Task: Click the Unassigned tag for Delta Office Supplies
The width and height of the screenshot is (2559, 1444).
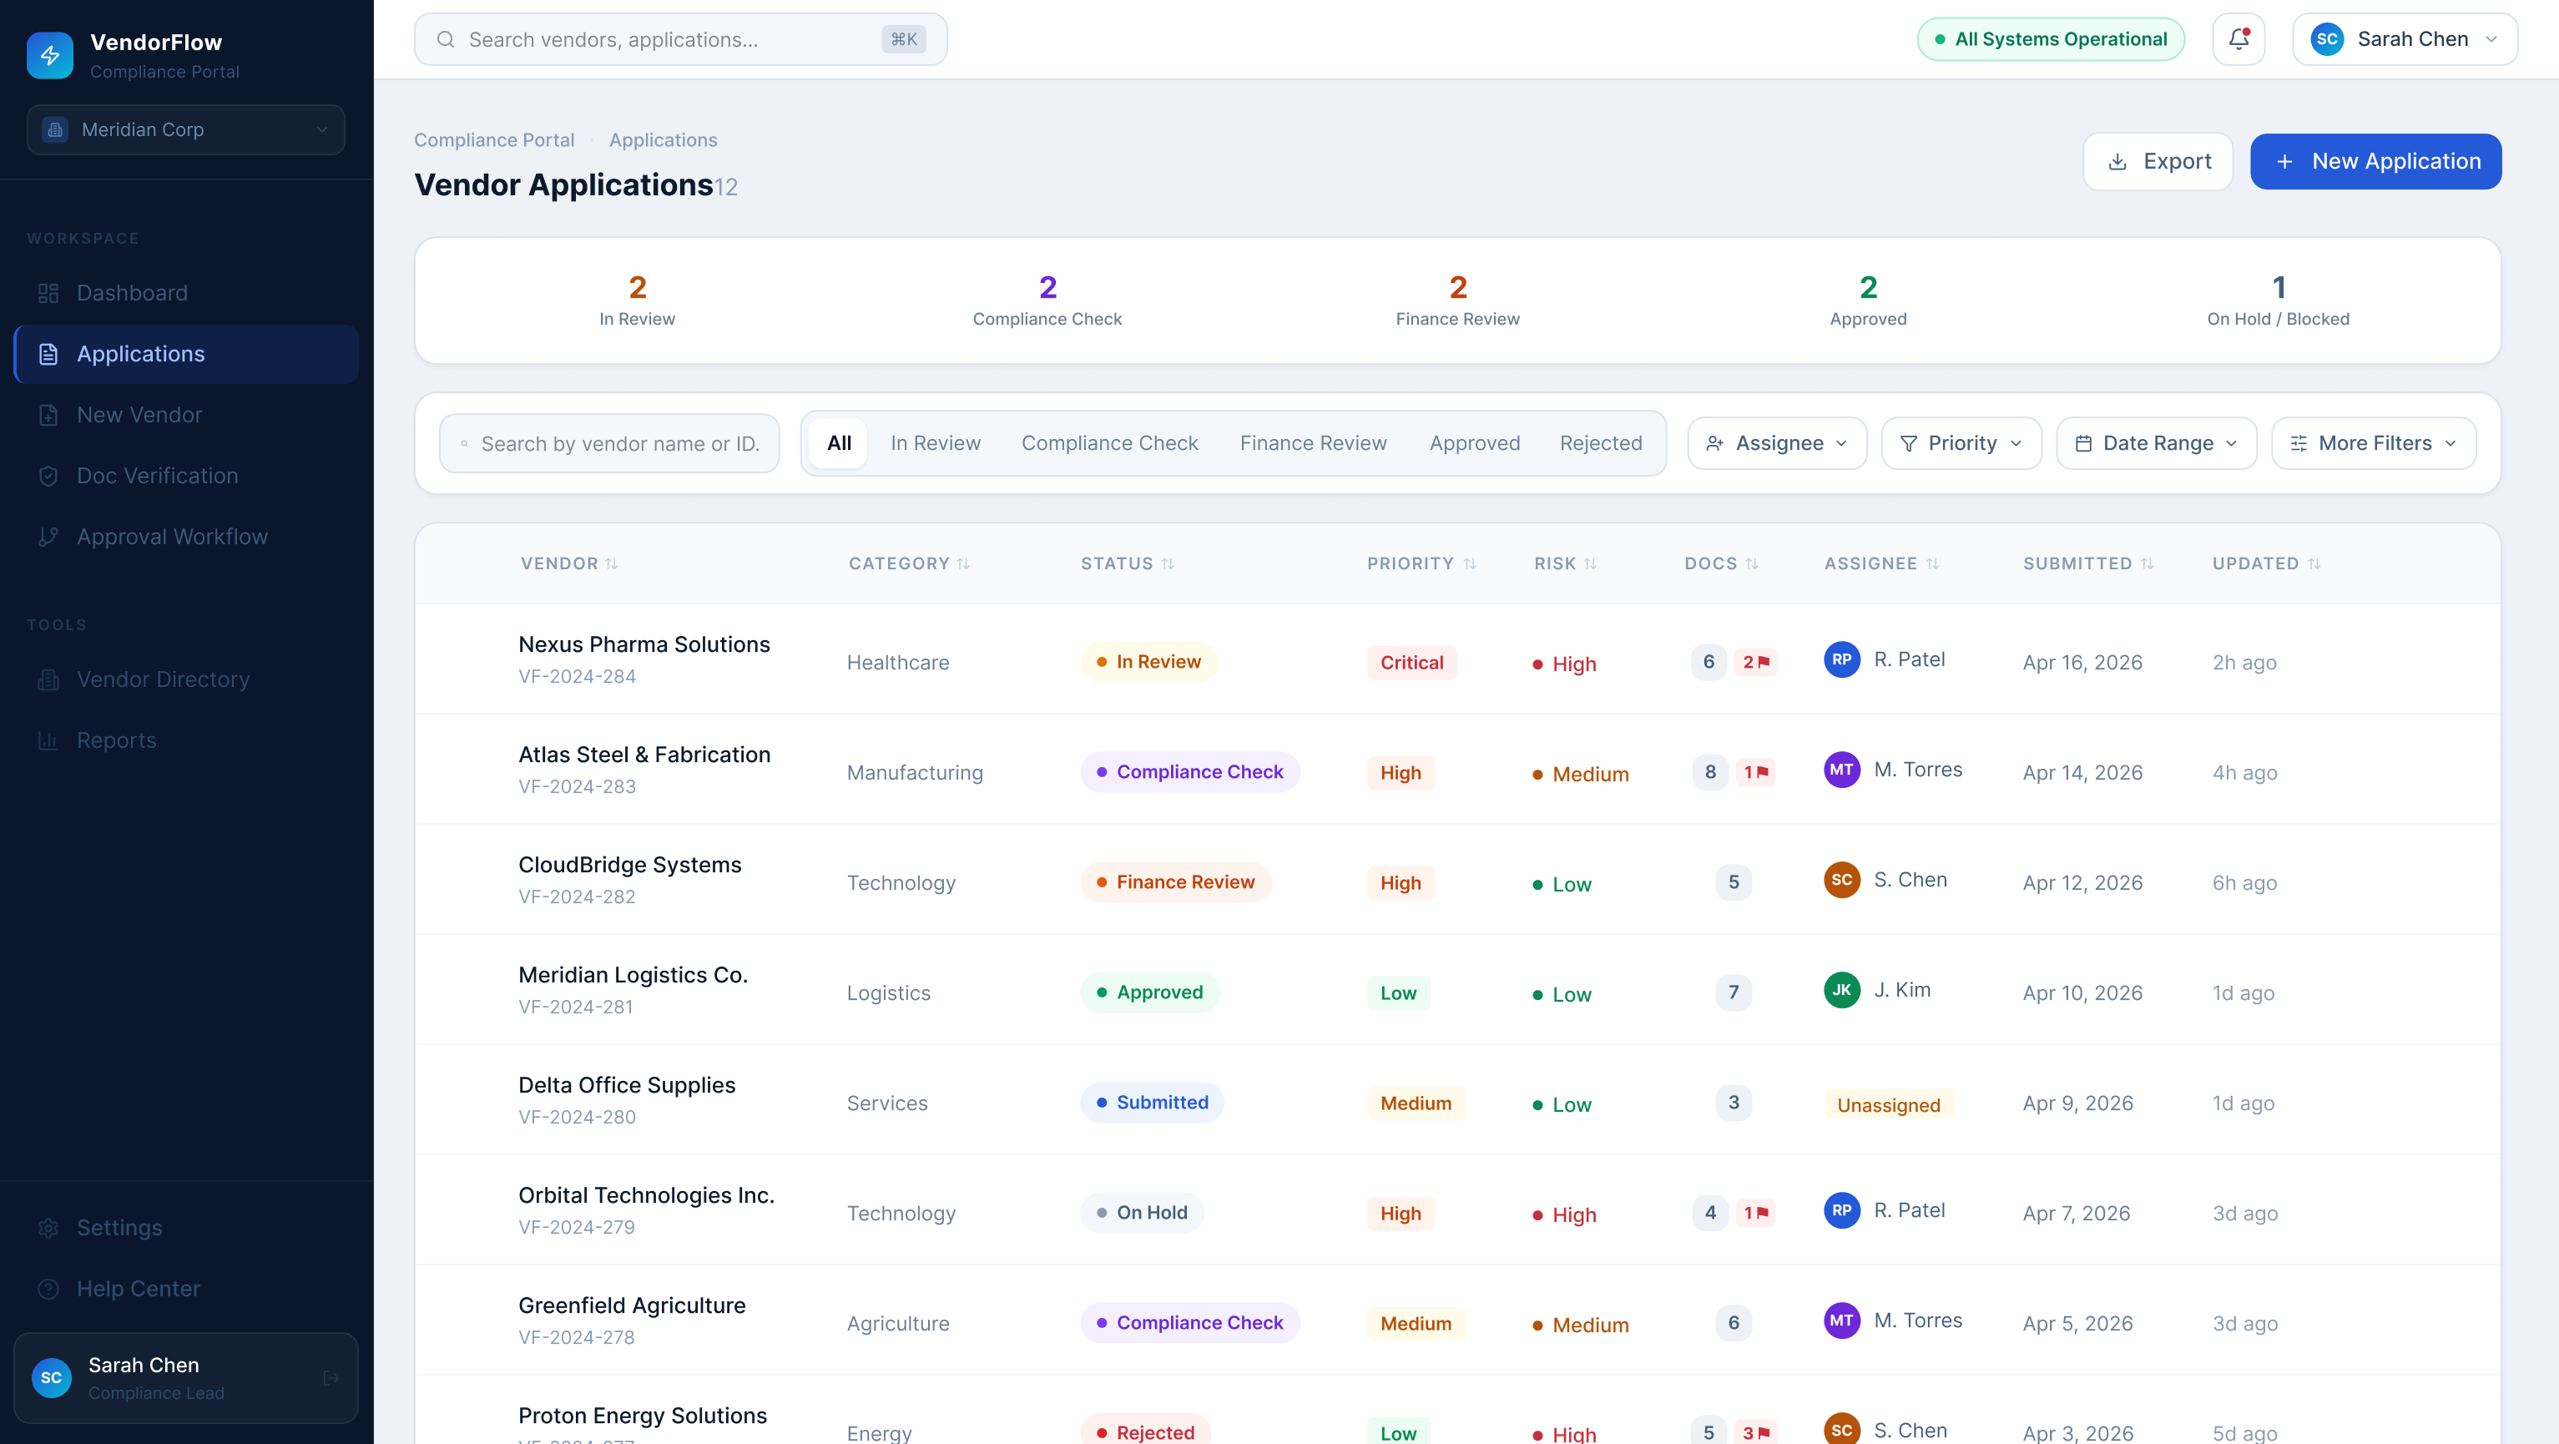Action: 1889,1104
